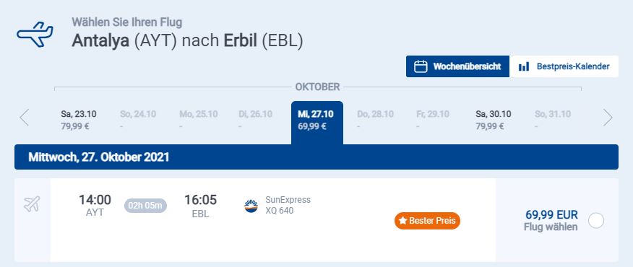Click the Mo, 25.10 date

coord(198,120)
